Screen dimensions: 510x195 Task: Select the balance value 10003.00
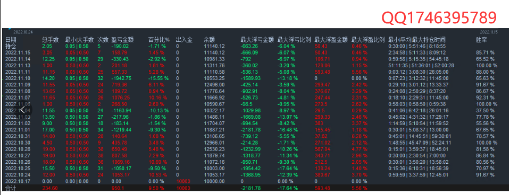tap(214, 169)
